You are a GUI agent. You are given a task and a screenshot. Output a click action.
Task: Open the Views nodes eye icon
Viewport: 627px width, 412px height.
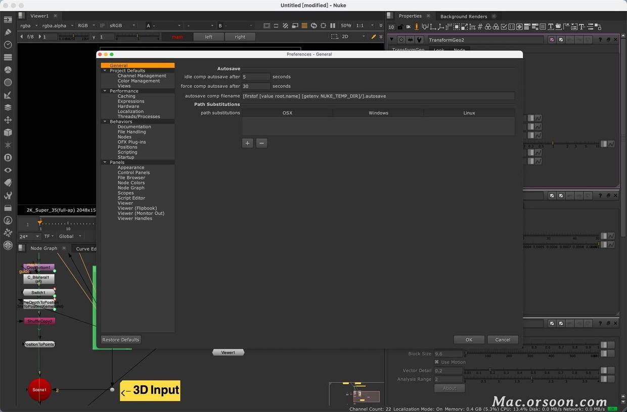coord(8,170)
